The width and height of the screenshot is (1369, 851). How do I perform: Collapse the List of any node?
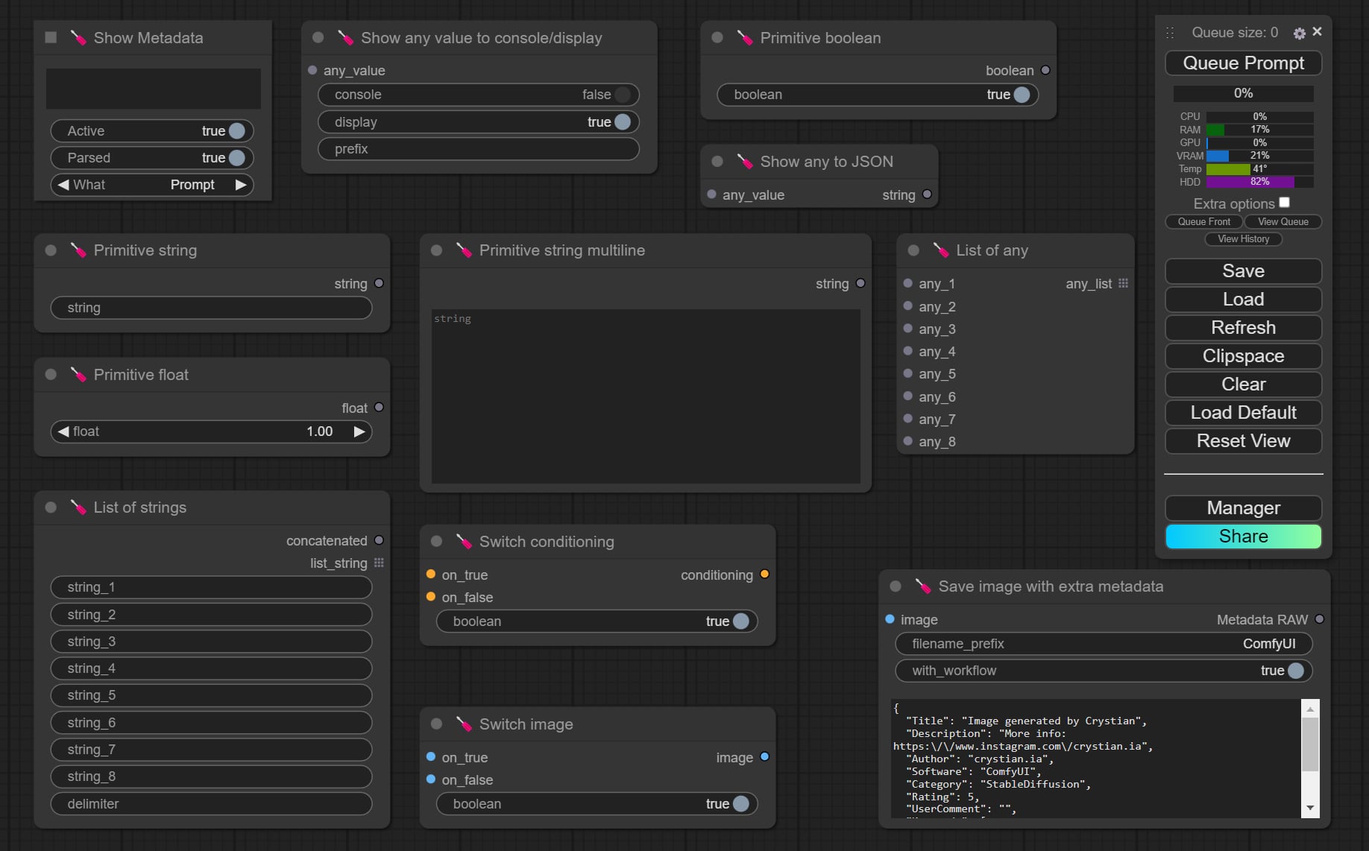coord(913,250)
